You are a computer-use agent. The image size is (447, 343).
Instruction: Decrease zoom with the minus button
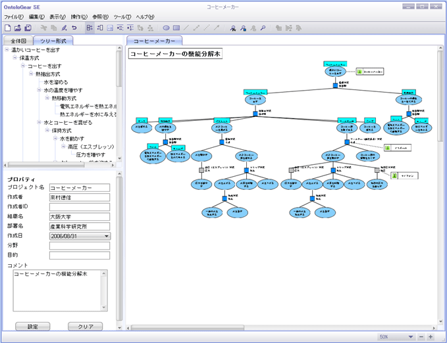(421, 336)
